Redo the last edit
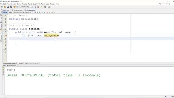The image size is (174, 98). [x=17, y=7]
